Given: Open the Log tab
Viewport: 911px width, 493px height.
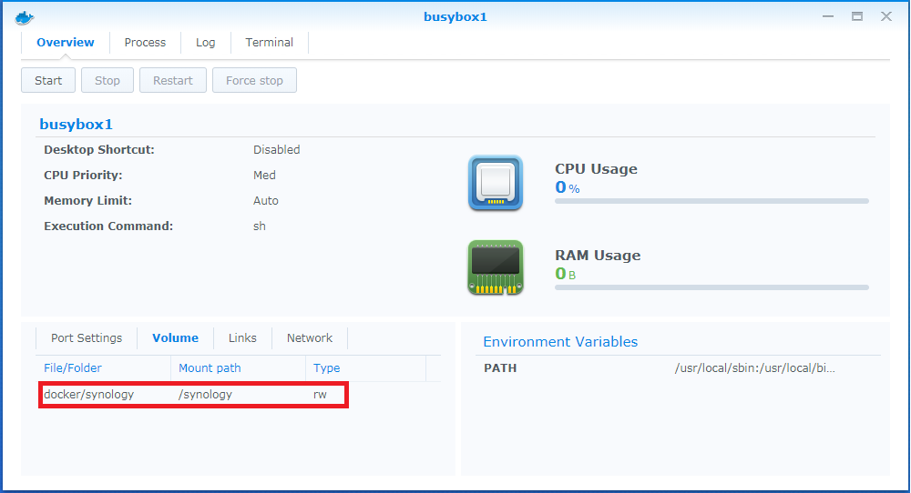Looking at the screenshot, I should (205, 43).
